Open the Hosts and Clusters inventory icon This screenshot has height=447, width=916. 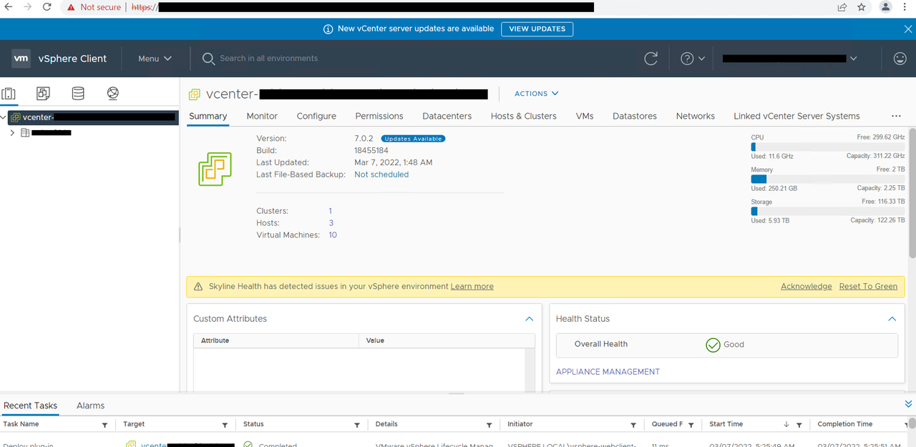pos(9,94)
